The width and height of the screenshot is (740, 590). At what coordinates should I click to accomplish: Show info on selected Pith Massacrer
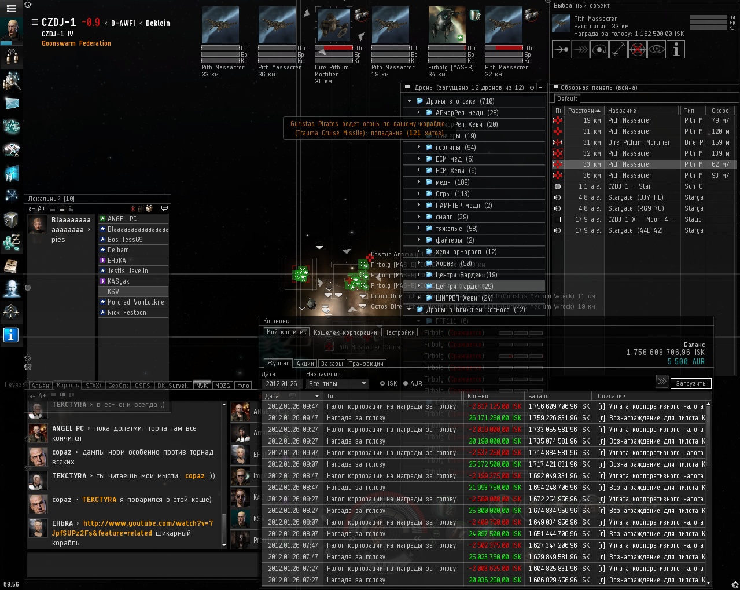[675, 50]
